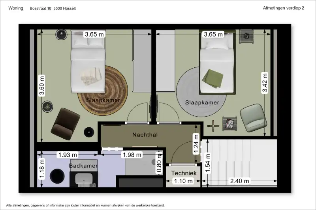Click the magazine rack in right bedroom
Screen dimensions: 316x210
tap(230, 124)
